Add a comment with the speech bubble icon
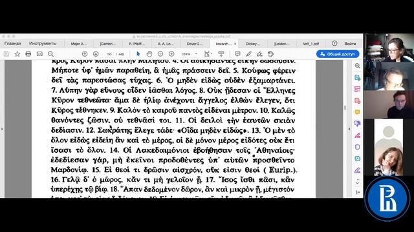This screenshot has width=414, height=232. point(237,54)
